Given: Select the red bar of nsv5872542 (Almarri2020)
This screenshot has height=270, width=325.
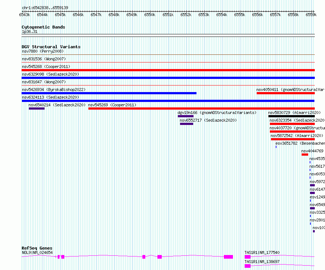Looking at the screenshot, I should 293,139.
